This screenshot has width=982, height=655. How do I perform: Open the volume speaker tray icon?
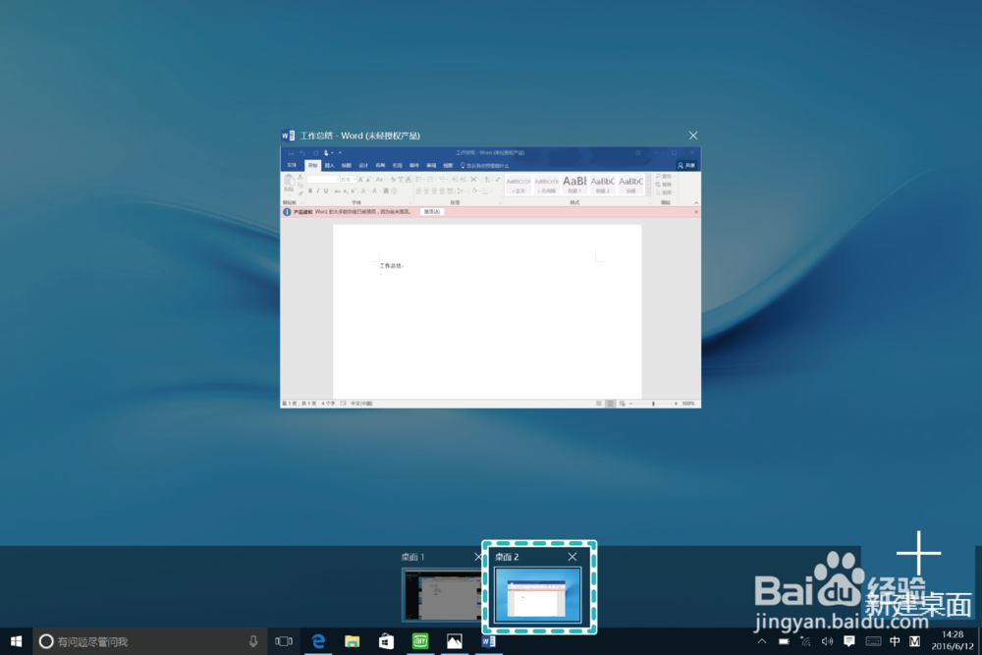coord(827,641)
